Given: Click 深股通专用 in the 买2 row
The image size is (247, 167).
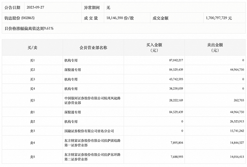Looking at the screenshot, I should click(73, 70).
